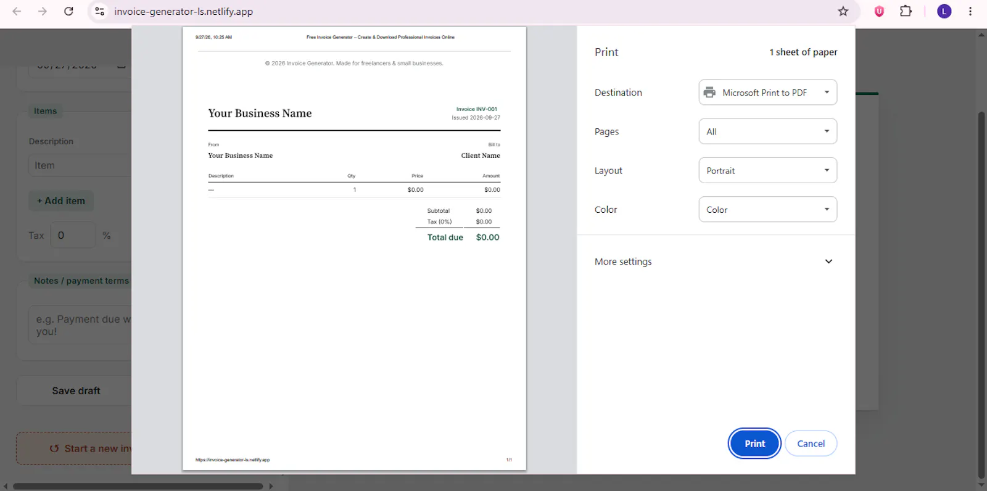Click the print preview page thumbnail

click(x=354, y=248)
